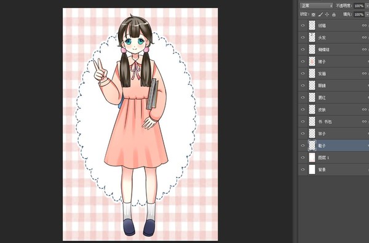Click the layer name 袜子
The image size is (369, 243).
(322, 133)
